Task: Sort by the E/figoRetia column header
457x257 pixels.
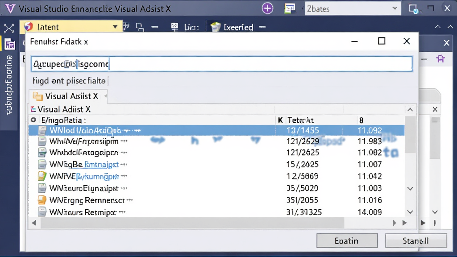Action: coord(63,120)
